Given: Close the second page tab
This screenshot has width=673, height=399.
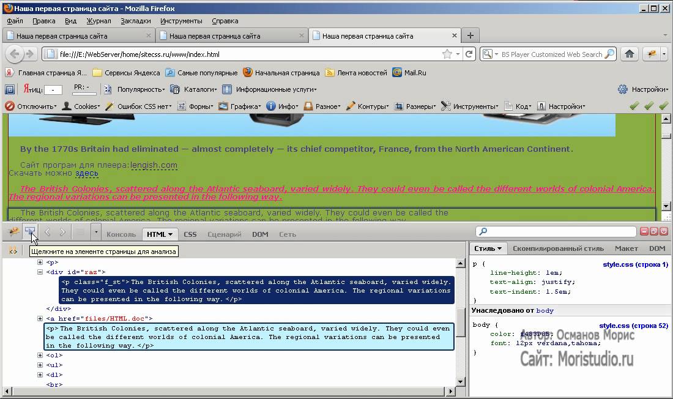Looking at the screenshot, I should tap(301, 35).
